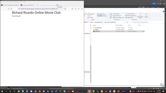Open a new Firefox tab
The width and height of the screenshot is (166, 93).
click(60, 5)
